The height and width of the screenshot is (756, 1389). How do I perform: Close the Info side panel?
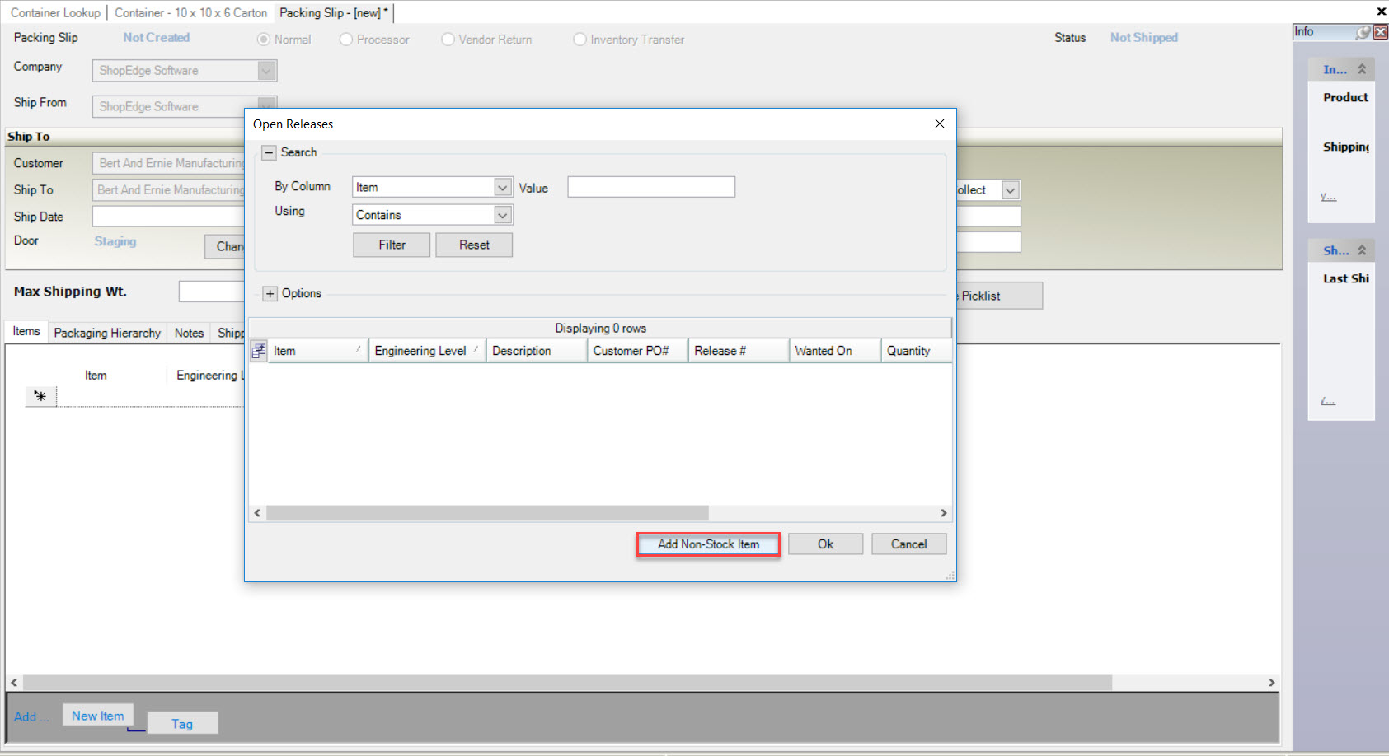pos(1381,32)
